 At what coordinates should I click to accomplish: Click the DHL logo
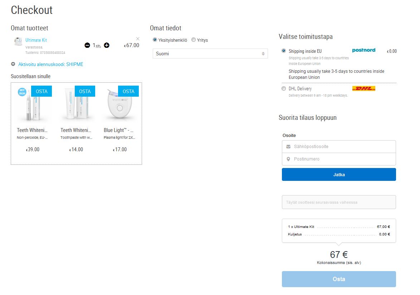pyautogui.click(x=363, y=88)
